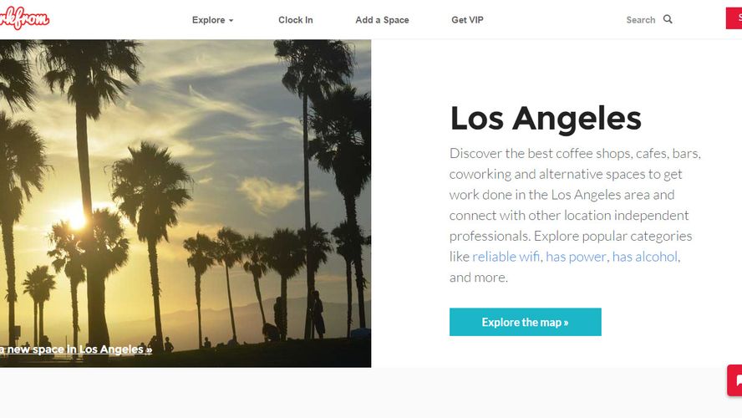Open the reliable wifi category link
The image size is (742, 418).
(506, 257)
